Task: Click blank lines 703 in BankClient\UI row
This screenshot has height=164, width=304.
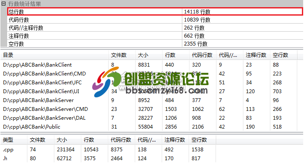Action: [x=277, y=91]
